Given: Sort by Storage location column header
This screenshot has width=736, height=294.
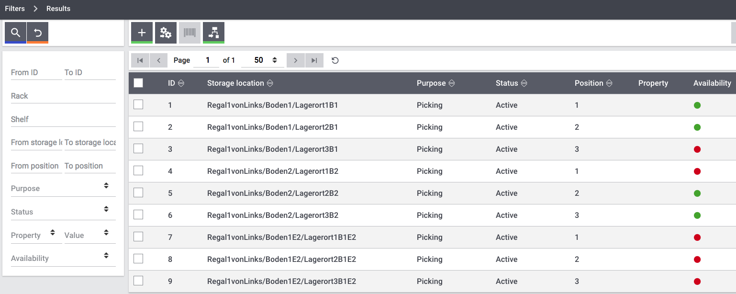Looking at the screenshot, I should (x=235, y=83).
